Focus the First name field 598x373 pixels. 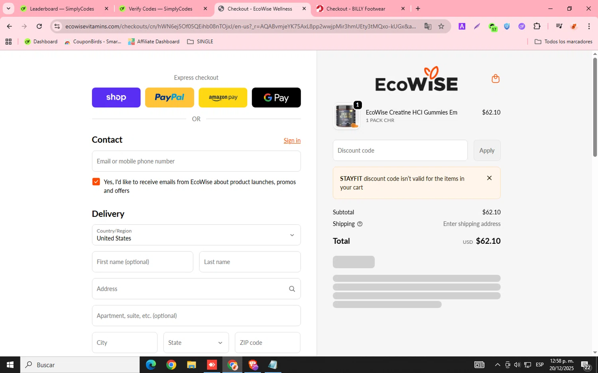tap(142, 262)
